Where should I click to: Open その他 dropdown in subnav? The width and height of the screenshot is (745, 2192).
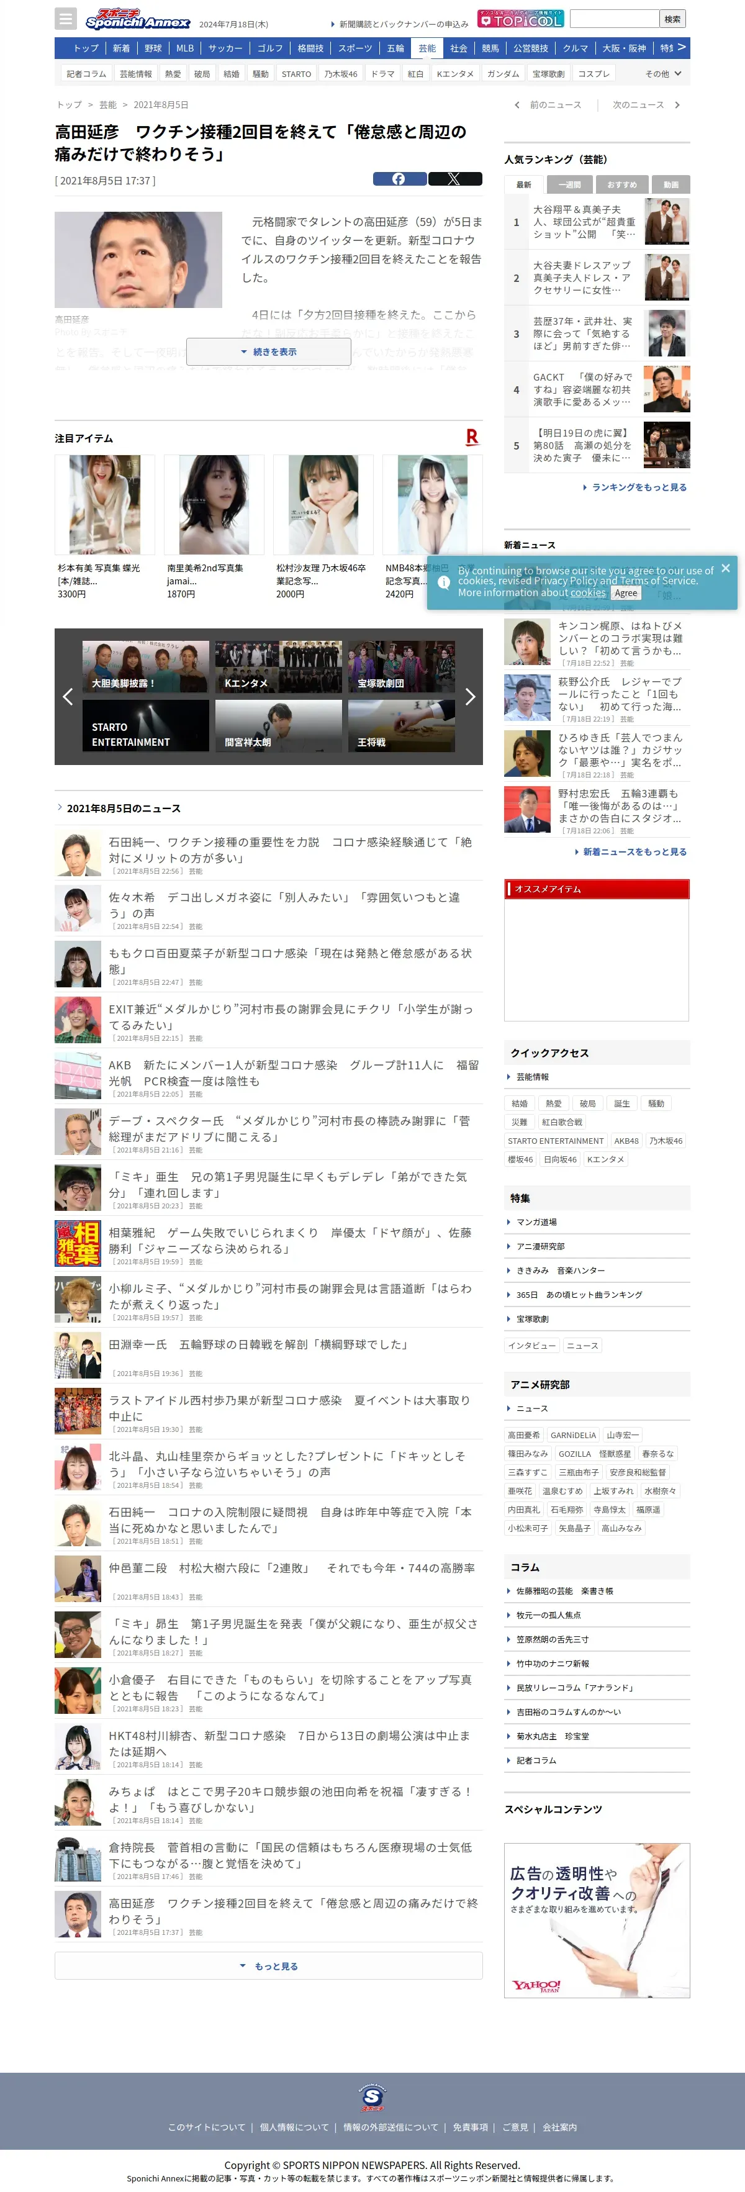[x=662, y=74]
